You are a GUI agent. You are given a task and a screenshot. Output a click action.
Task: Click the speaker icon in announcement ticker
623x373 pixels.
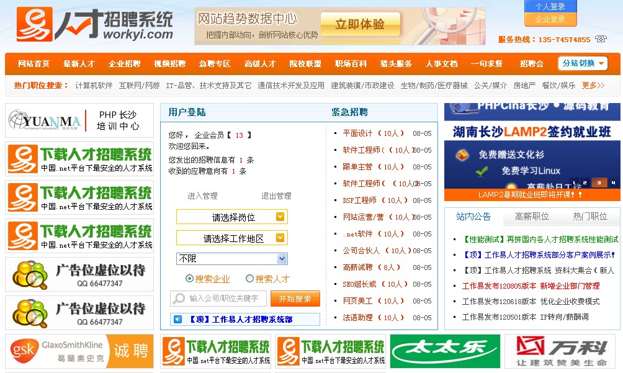click(x=178, y=320)
